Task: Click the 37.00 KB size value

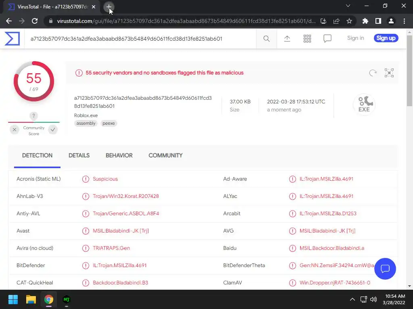Action: (x=240, y=102)
